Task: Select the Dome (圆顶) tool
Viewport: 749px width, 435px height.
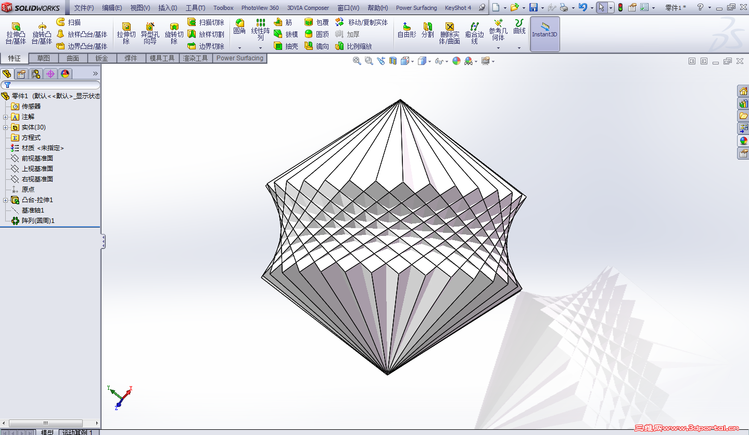Action: pos(316,34)
